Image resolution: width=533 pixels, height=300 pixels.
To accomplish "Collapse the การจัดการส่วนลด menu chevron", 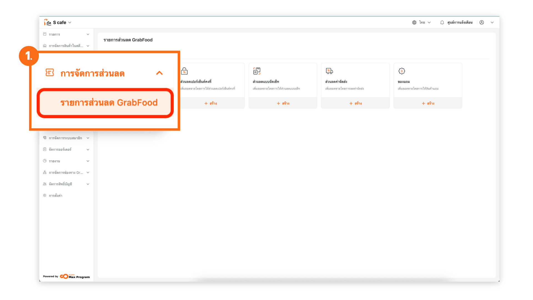I will pyautogui.click(x=159, y=73).
